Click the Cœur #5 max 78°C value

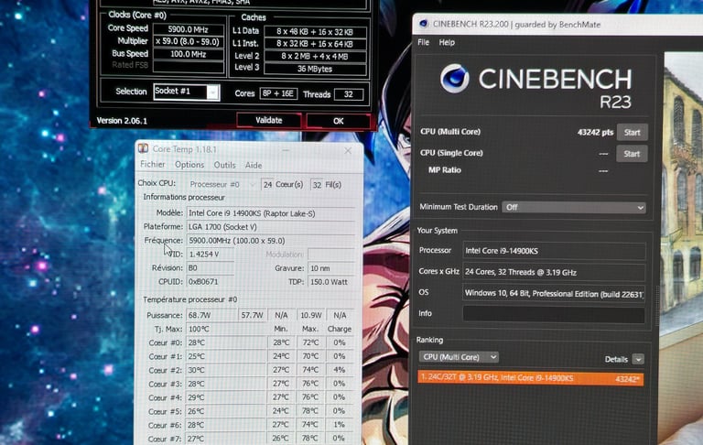coord(310,411)
